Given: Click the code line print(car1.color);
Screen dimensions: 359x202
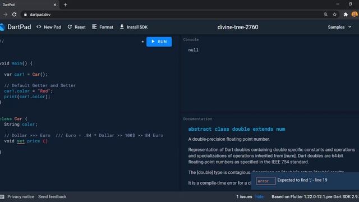Looking at the screenshot, I should coord(27,97).
